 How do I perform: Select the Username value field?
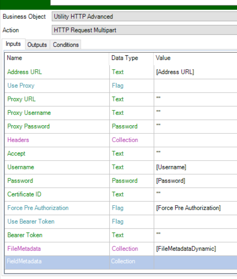coord(195,167)
